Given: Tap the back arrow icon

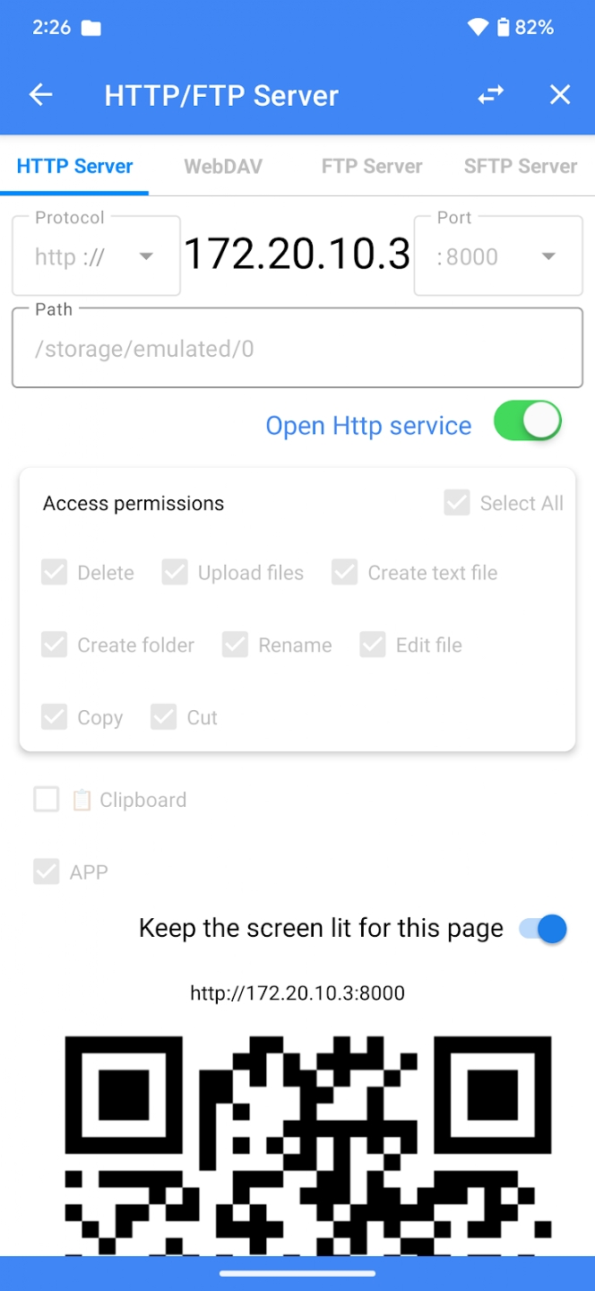Looking at the screenshot, I should pos(41,95).
